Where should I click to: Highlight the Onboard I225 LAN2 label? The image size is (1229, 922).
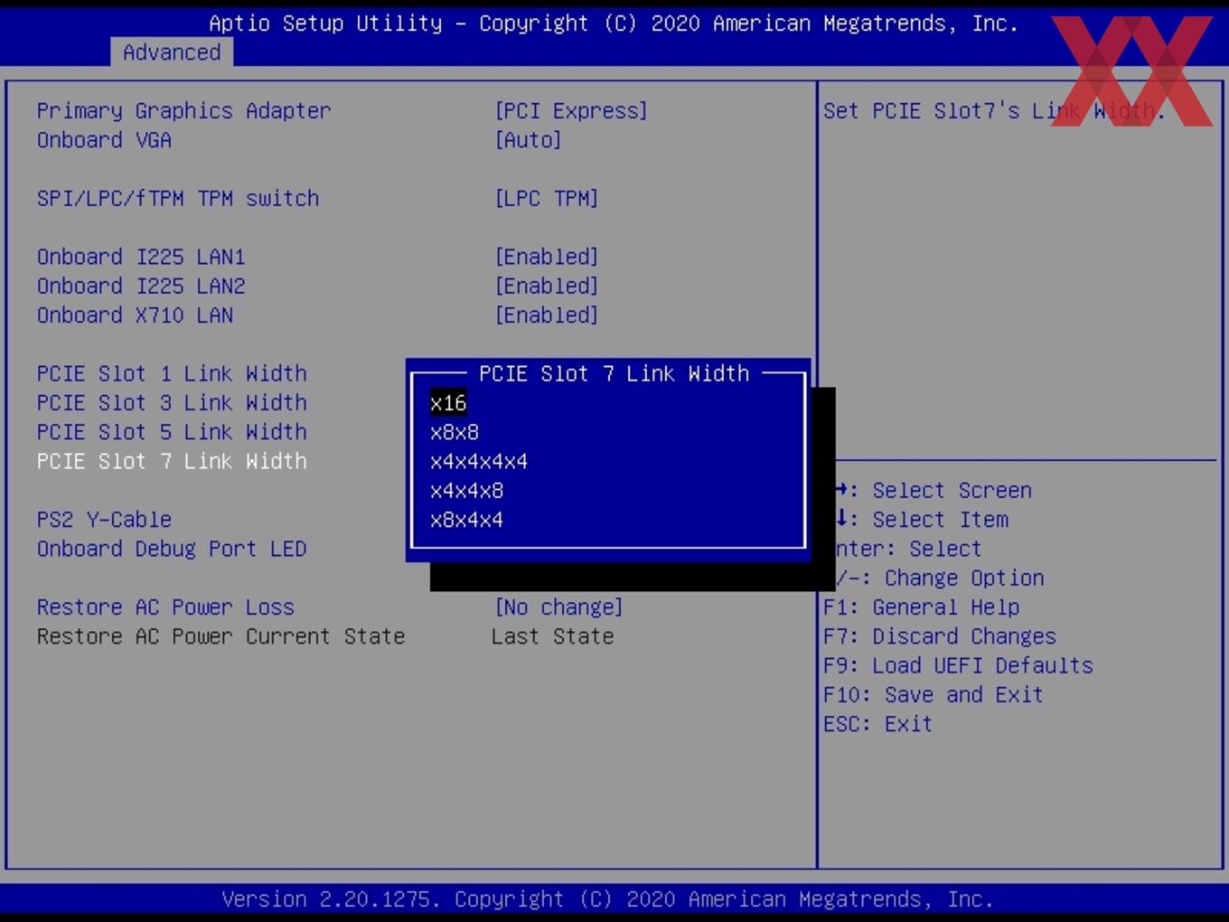(x=141, y=287)
